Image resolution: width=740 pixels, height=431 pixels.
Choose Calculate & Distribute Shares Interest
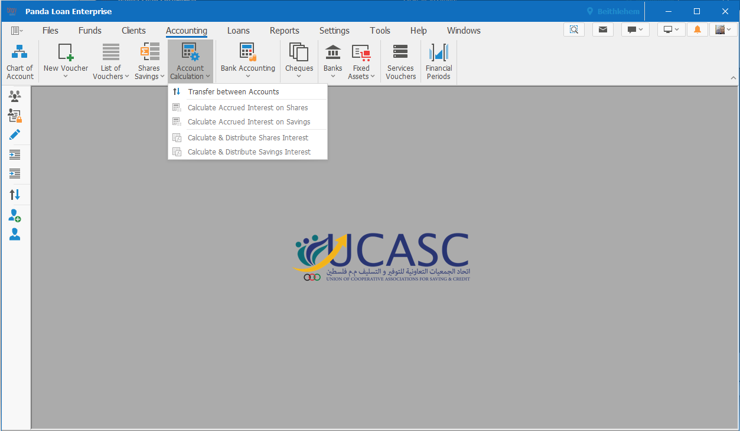coord(247,137)
